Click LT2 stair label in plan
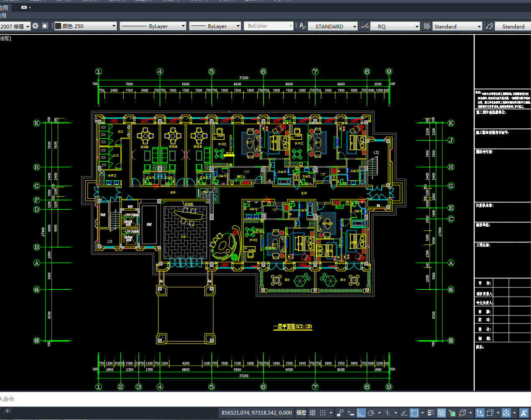 click(376, 153)
